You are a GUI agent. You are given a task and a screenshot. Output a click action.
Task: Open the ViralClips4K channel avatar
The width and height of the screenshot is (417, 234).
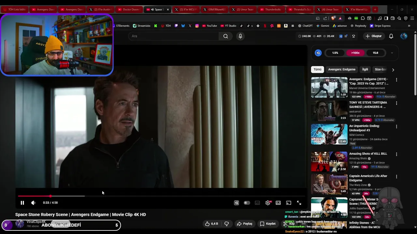coord(20,224)
